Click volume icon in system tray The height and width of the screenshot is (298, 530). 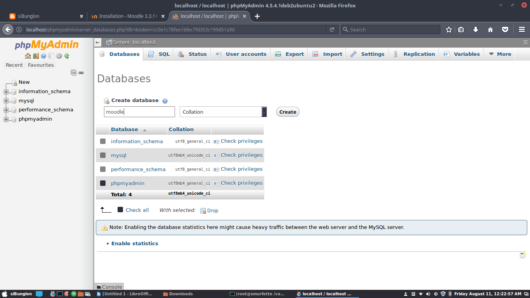click(x=428, y=294)
